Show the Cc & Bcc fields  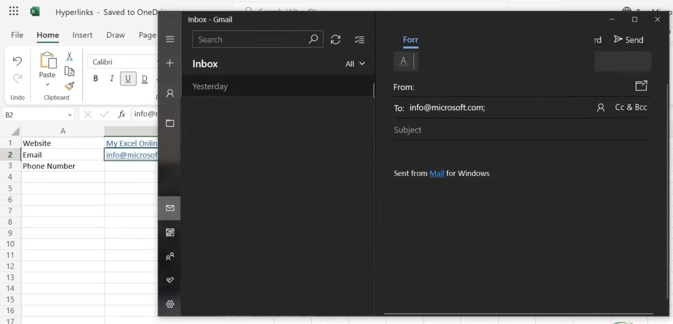631,107
